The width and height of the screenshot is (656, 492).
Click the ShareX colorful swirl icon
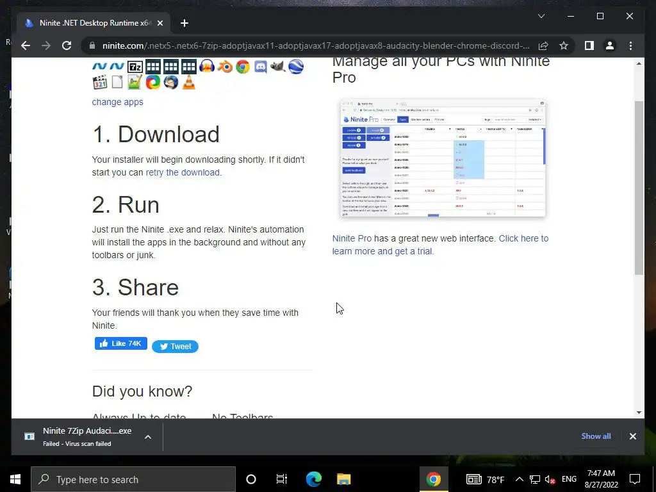tap(152, 83)
